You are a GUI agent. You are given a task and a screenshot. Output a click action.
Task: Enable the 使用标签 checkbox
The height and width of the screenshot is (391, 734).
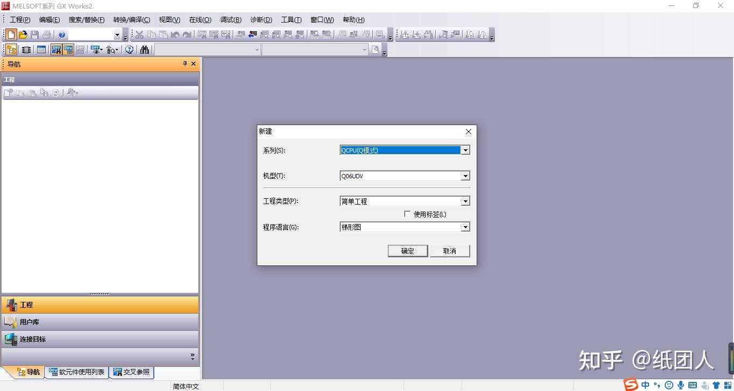tap(407, 214)
